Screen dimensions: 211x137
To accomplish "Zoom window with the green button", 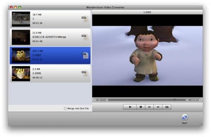I will [x=20, y=7].
